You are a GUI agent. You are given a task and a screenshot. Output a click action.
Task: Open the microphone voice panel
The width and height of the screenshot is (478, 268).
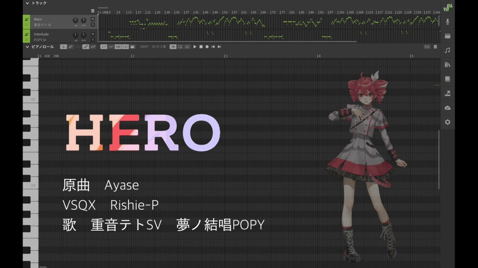(448, 21)
